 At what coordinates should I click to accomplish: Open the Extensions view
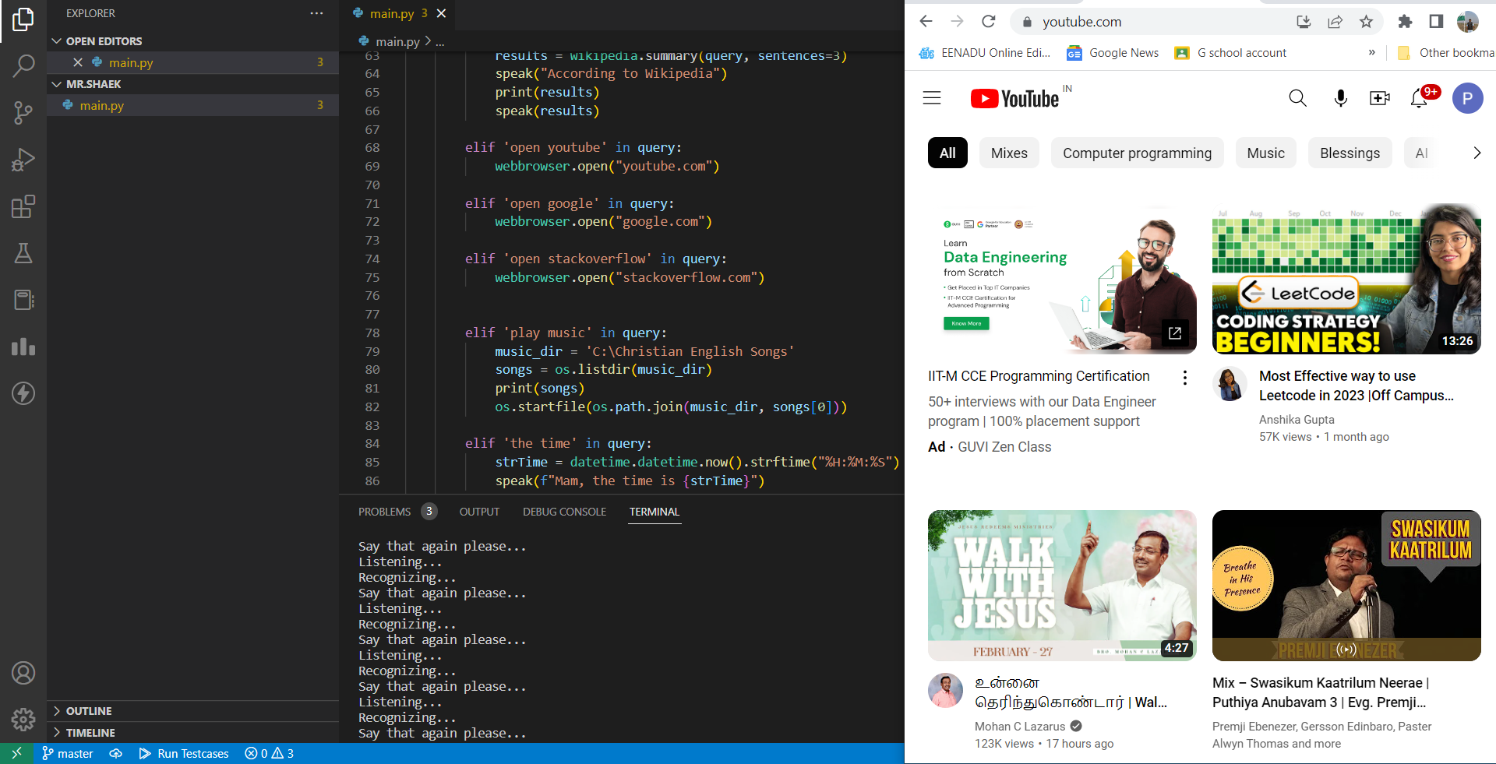pos(23,206)
